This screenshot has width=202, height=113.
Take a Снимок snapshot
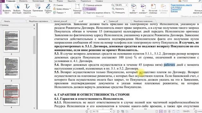click(x=58, y=5)
